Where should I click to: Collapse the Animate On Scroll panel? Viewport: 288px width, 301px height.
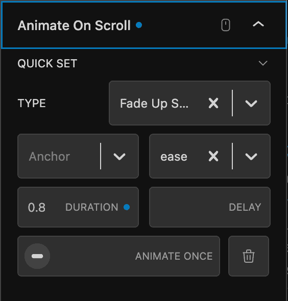(x=258, y=24)
